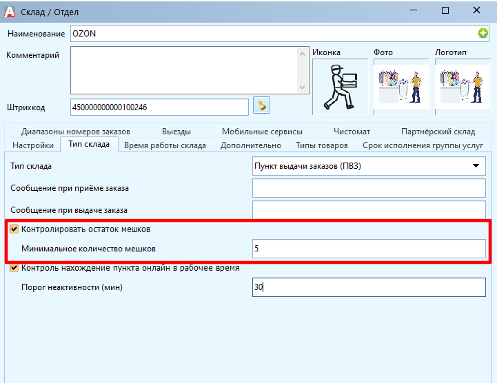The height and width of the screenshot is (383, 497).
Task: Select the Типы товаров tab
Action: tap(321, 145)
